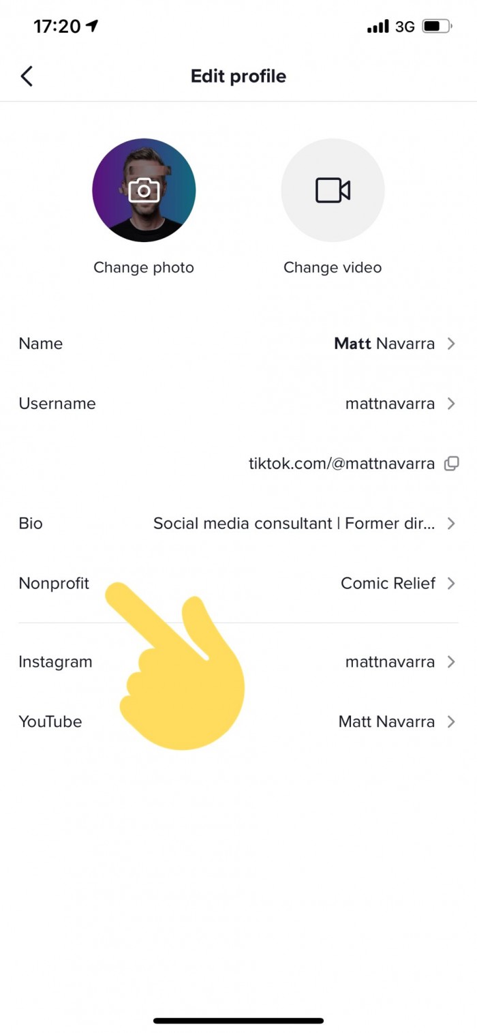Tap the location arrow status icon
Screen dimensions: 477x1033
tap(91, 26)
